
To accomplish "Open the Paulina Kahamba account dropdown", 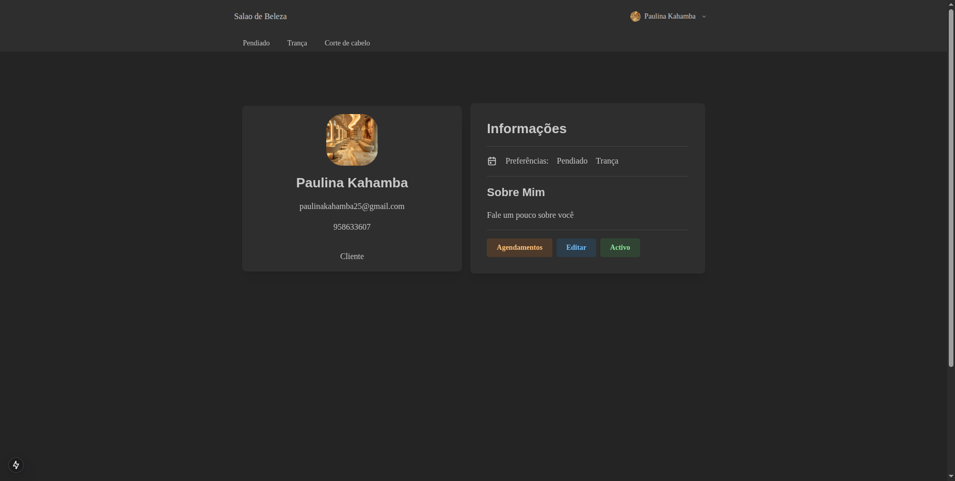I will tap(670, 17).
